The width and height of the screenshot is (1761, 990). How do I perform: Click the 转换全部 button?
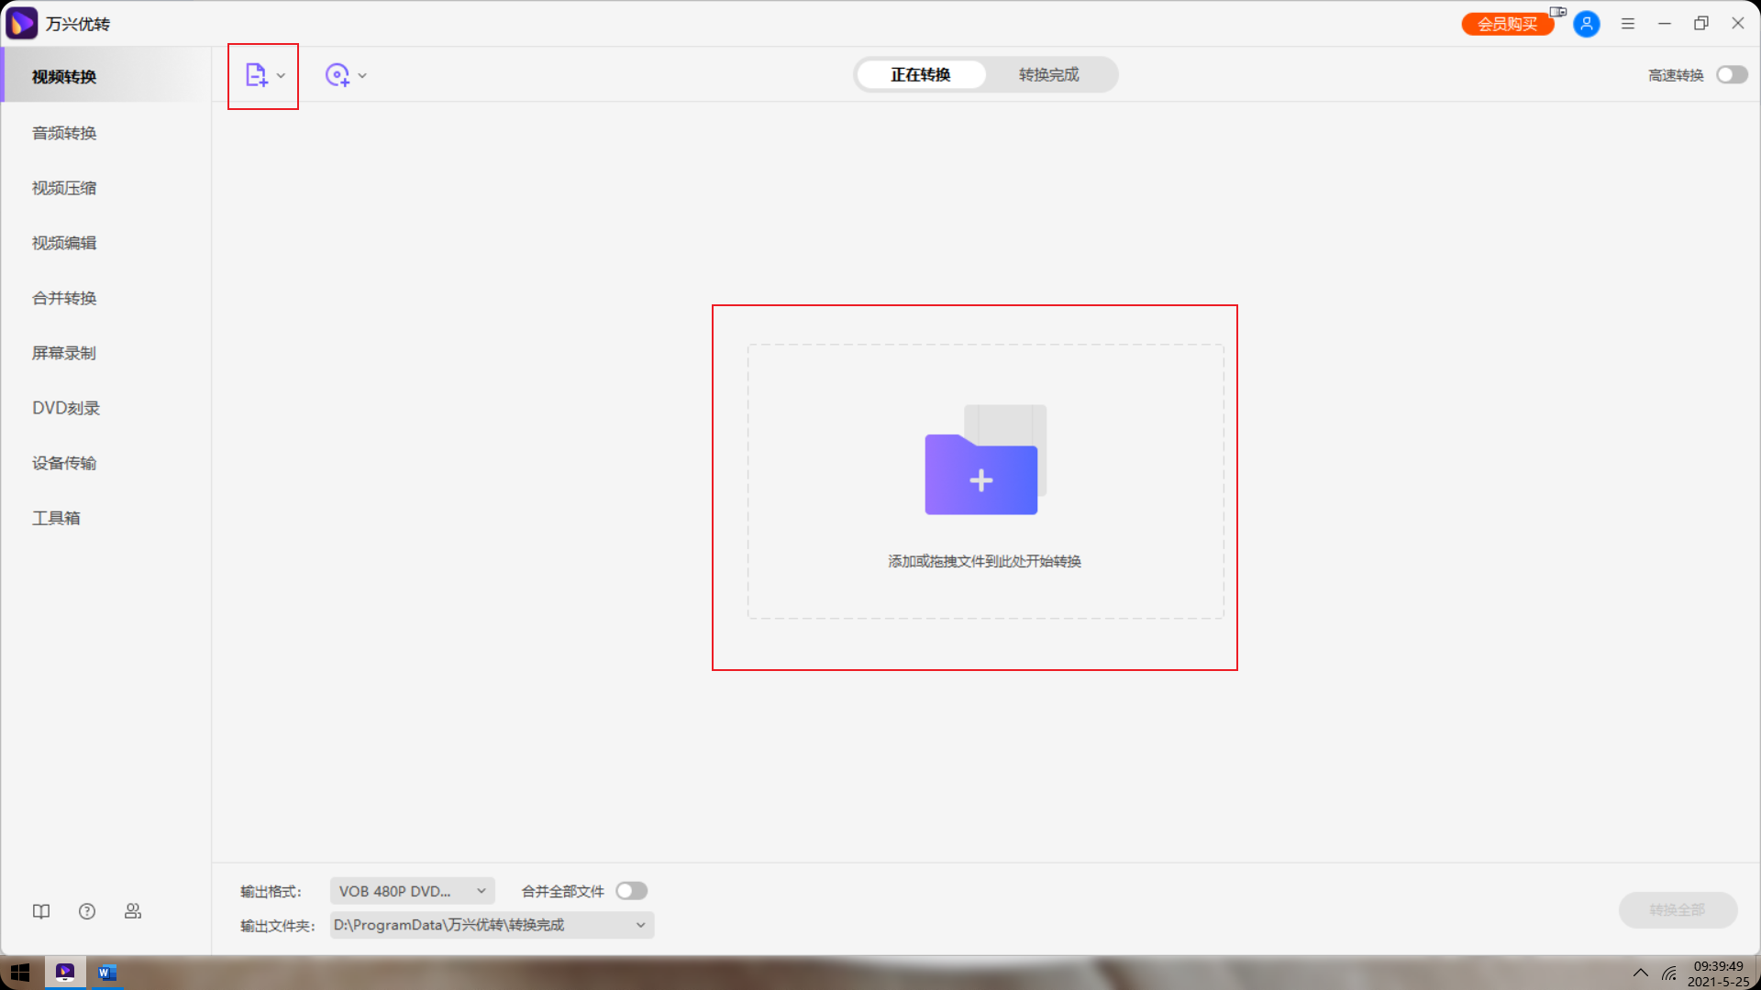click(1677, 910)
